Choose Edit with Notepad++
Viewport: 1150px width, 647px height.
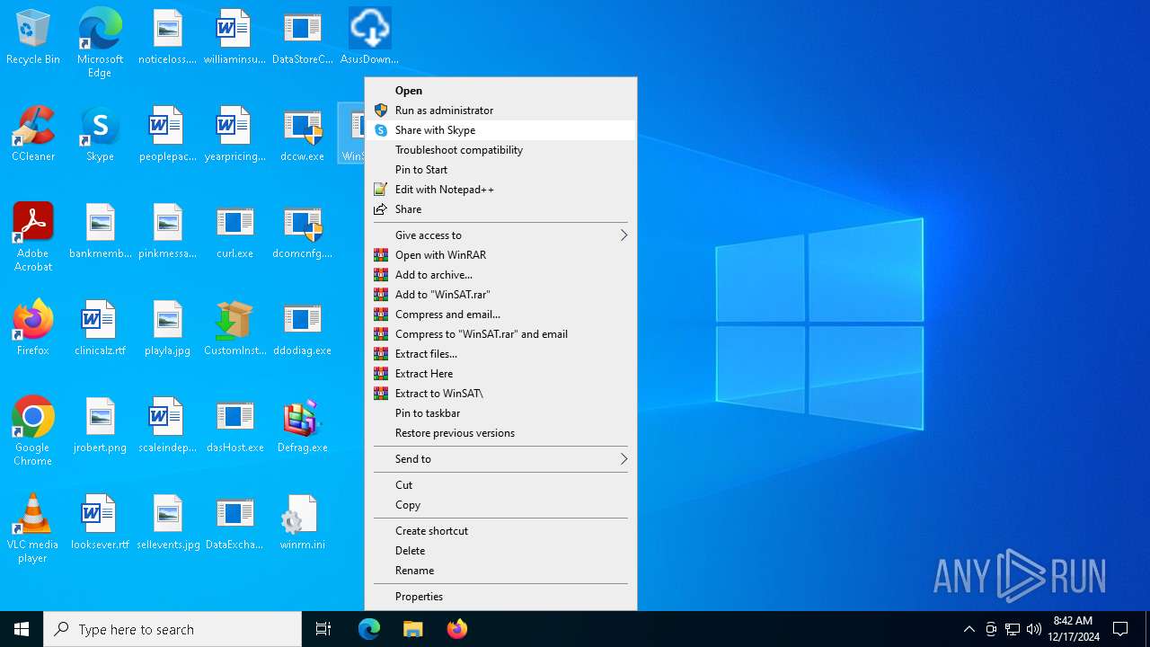point(500,190)
